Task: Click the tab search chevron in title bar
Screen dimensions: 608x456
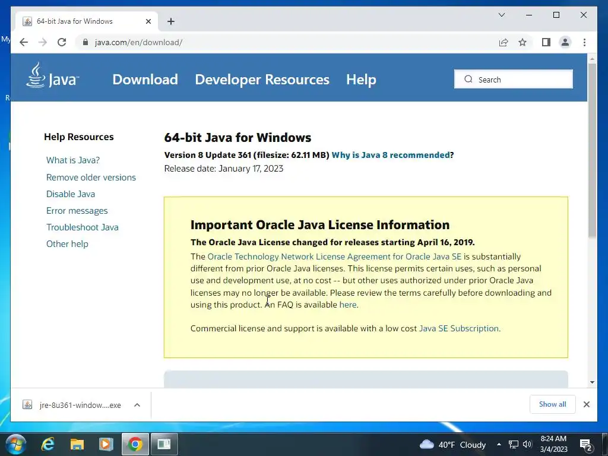Action: click(501, 15)
